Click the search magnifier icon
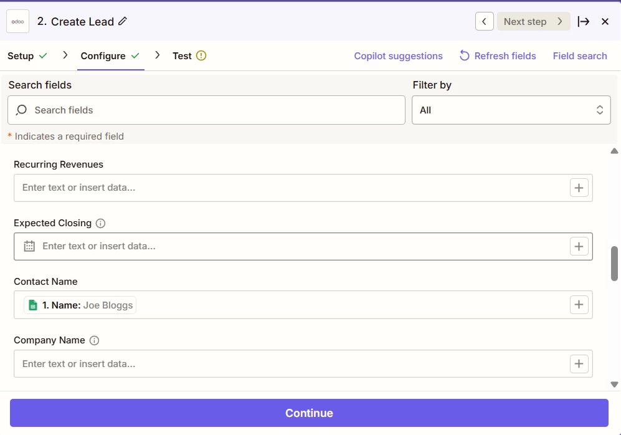Image resolution: width=621 pixels, height=435 pixels. click(x=21, y=110)
